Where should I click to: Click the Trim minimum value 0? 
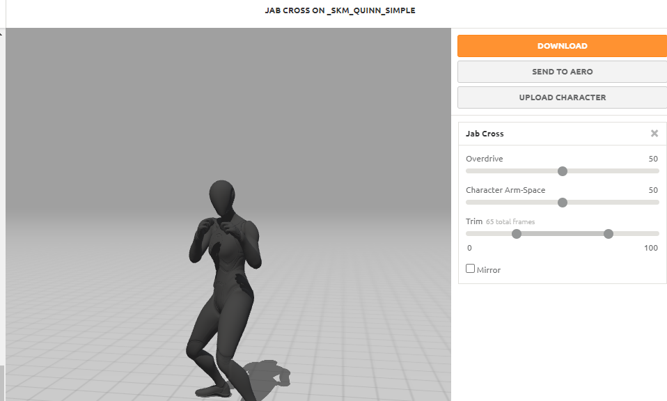coord(469,248)
